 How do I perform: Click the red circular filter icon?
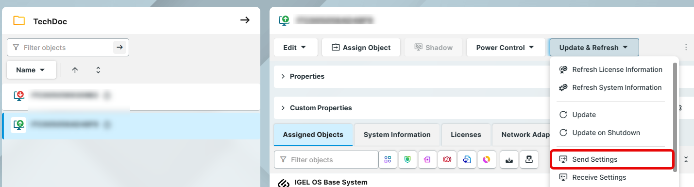tap(447, 160)
